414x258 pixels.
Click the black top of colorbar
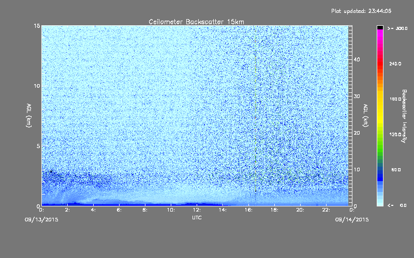[x=380, y=27]
